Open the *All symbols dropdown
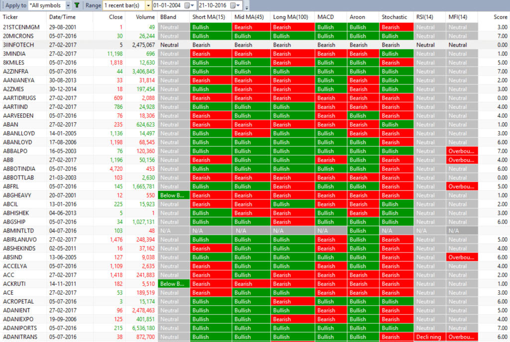Screen dimensions: 510x342 click(68, 5)
